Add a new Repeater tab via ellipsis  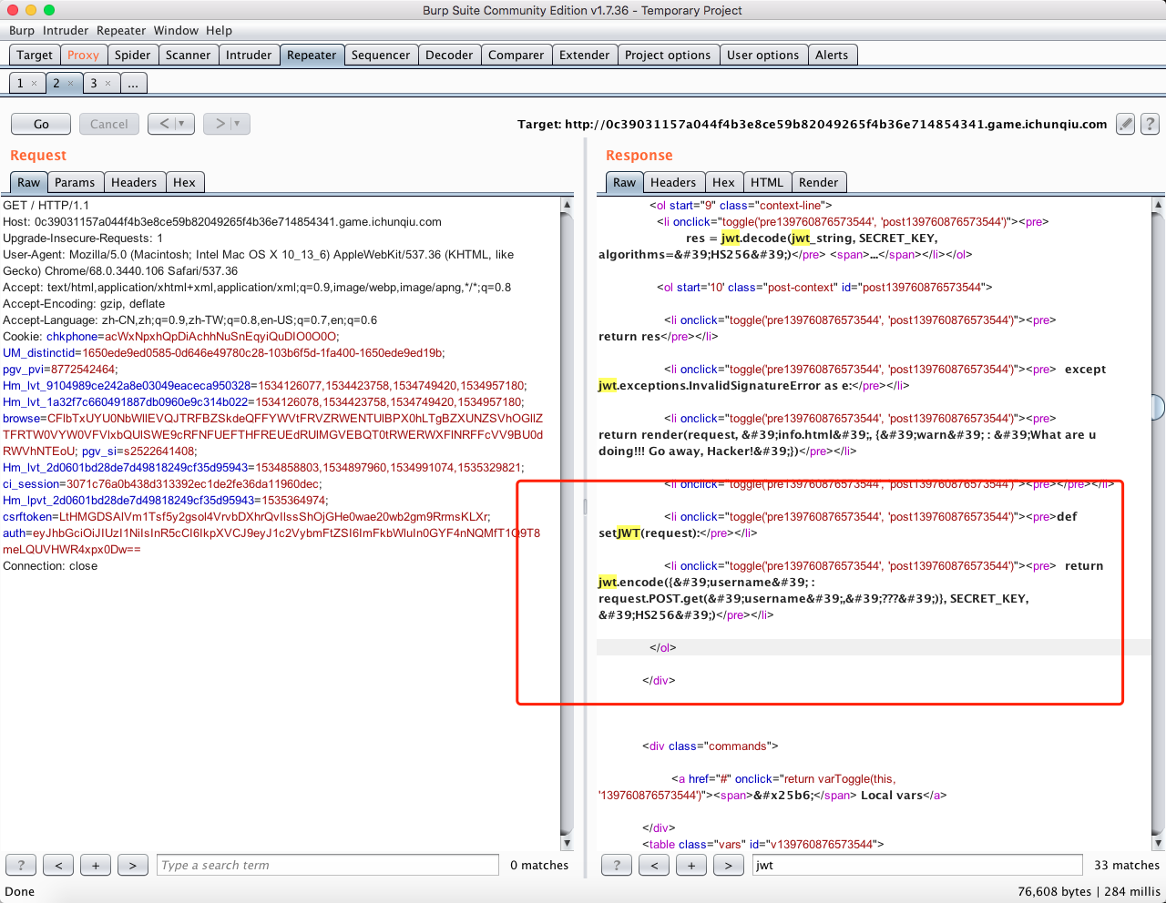pos(133,83)
